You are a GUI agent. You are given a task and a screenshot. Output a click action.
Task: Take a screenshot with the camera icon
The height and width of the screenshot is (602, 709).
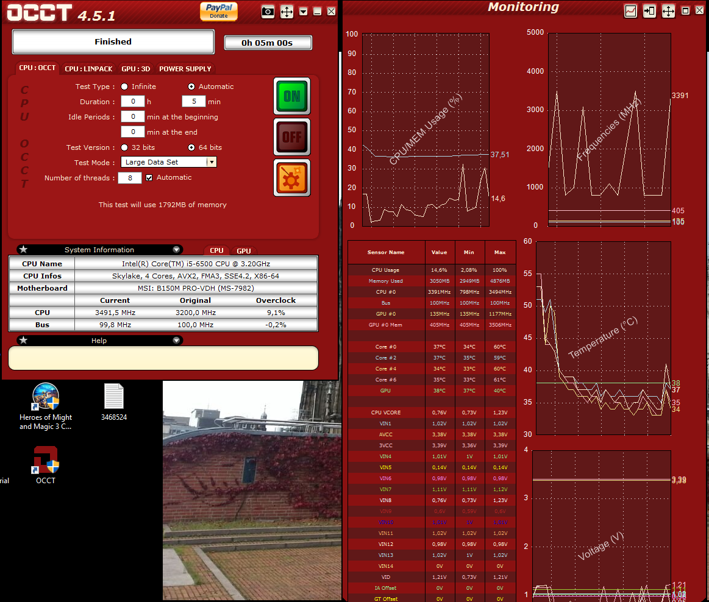click(268, 12)
